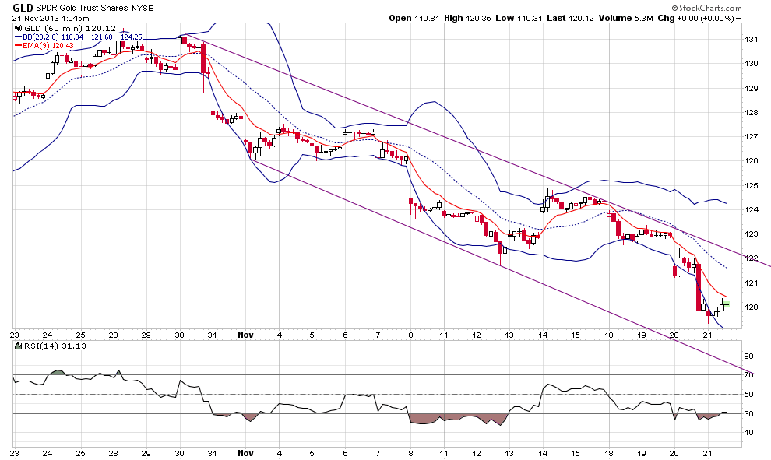Click the 120 price axis label
This screenshot has width=771, height=460.
751,307
